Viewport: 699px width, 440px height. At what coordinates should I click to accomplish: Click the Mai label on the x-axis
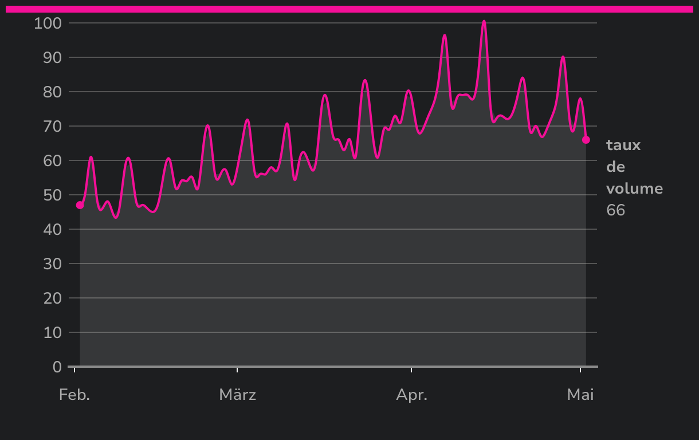tap(580, 395)
